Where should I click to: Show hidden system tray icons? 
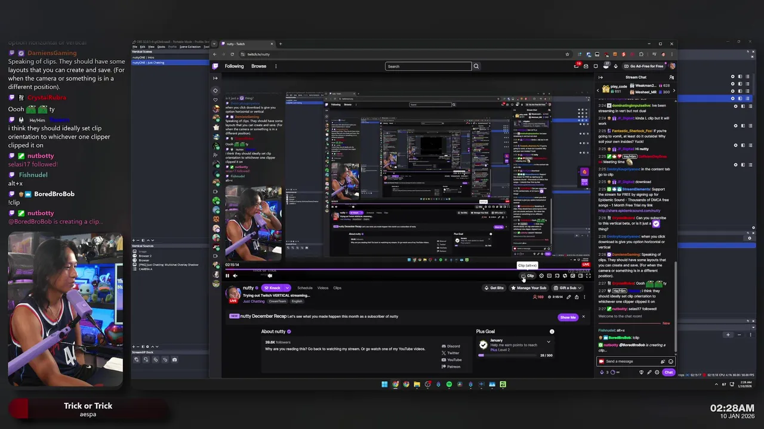(716, 384)
